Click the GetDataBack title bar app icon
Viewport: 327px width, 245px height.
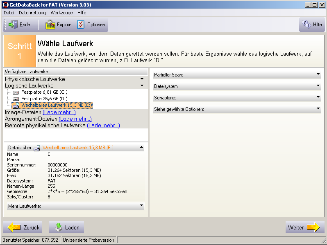pyautogui.click(x=6, y=5)
